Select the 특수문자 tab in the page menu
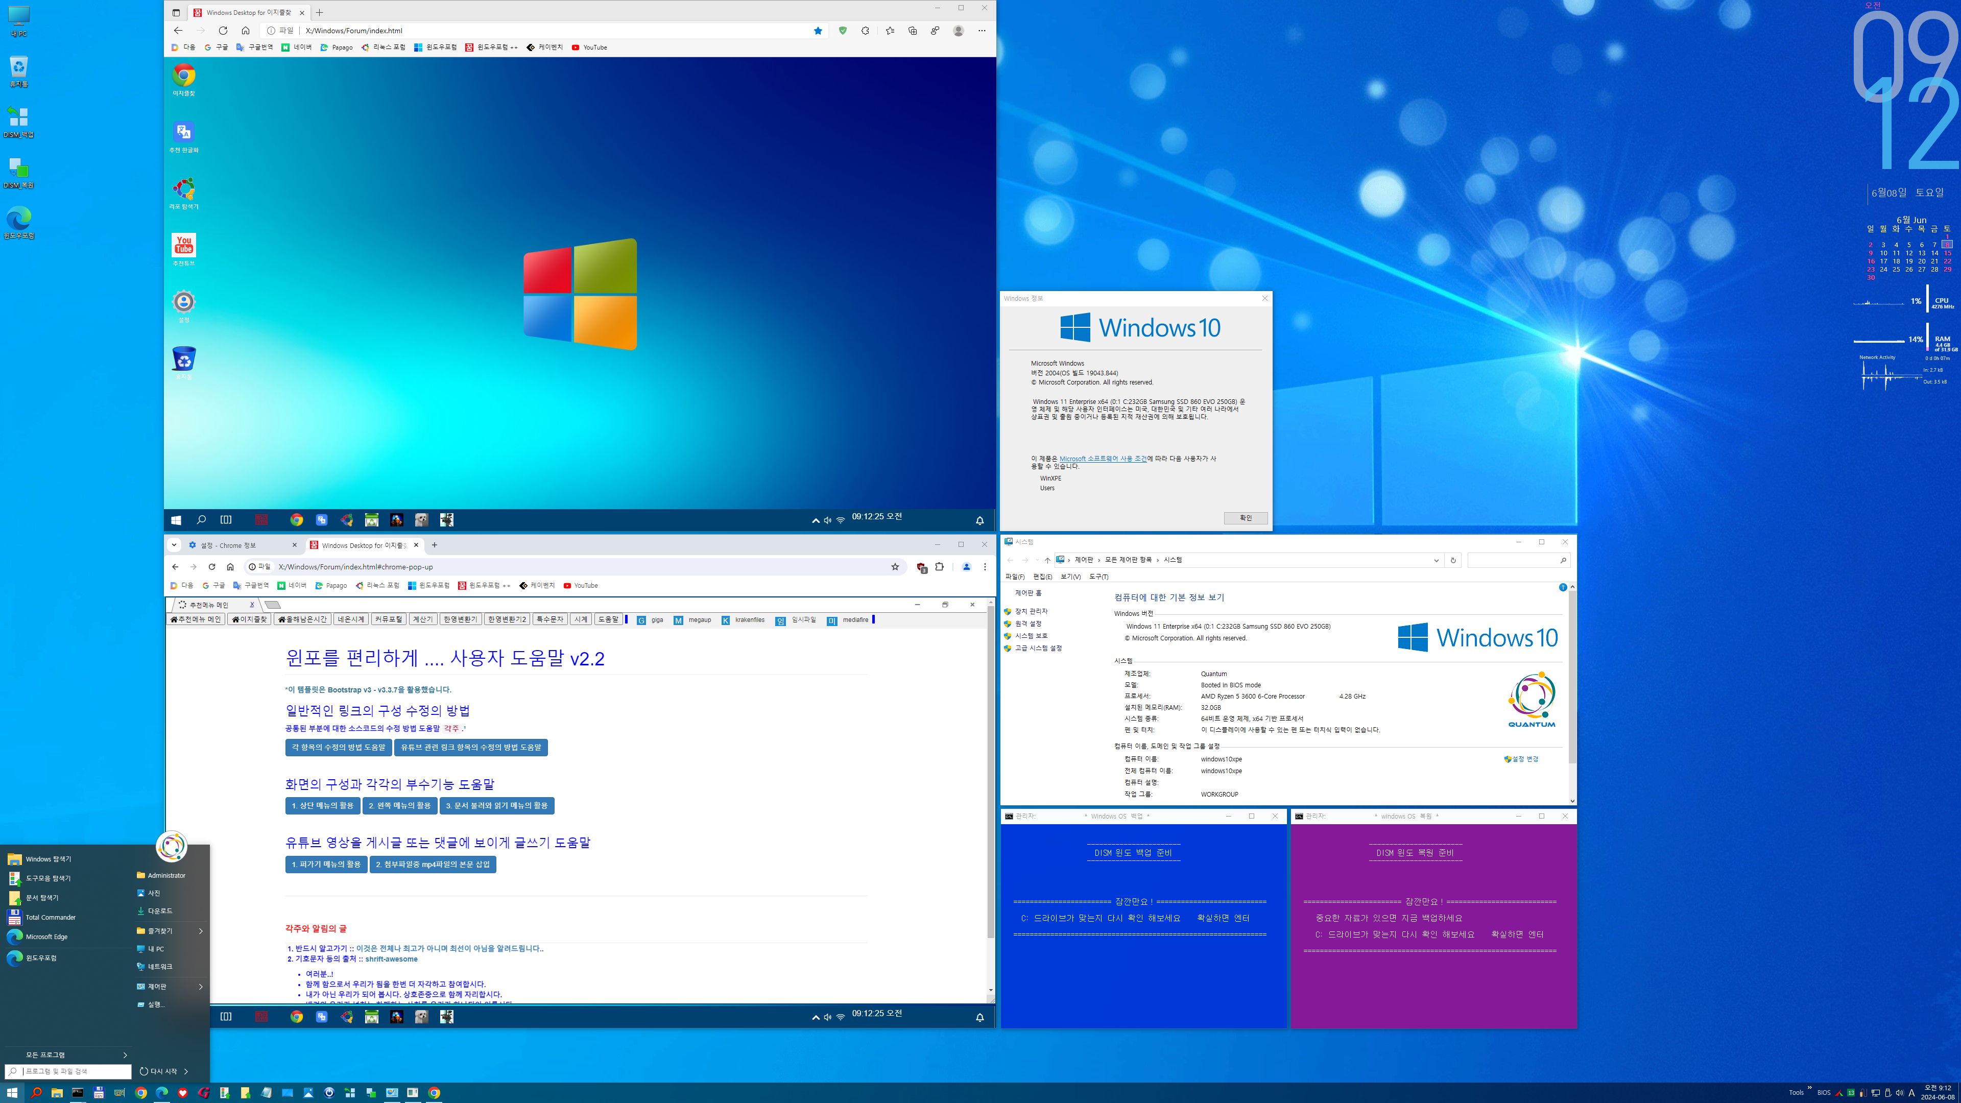 click(x=549, y=619)
